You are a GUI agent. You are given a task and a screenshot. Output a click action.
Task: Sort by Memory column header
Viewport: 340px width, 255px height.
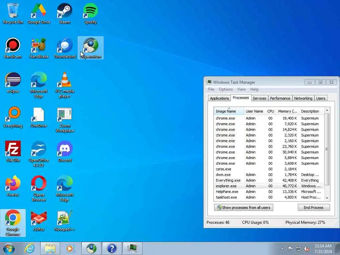tap(288, 111)
